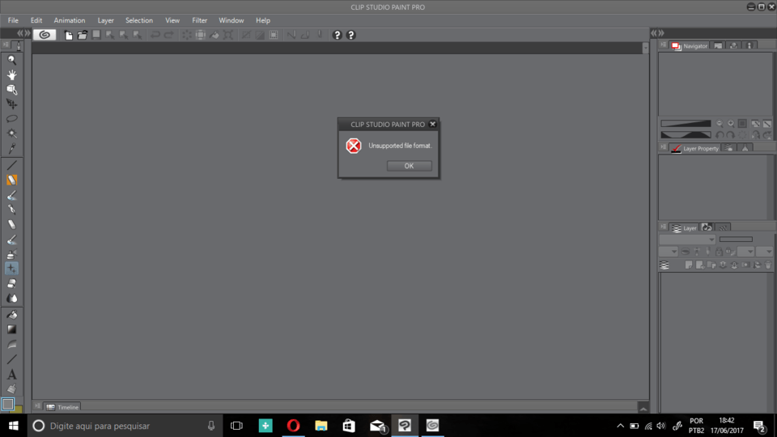
Task: Select the Text tool
Action: click(x=12, y=375)
